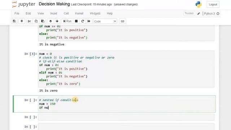Click the Jupyter logo
231x130 pixels.
click(x=23, y=4)
